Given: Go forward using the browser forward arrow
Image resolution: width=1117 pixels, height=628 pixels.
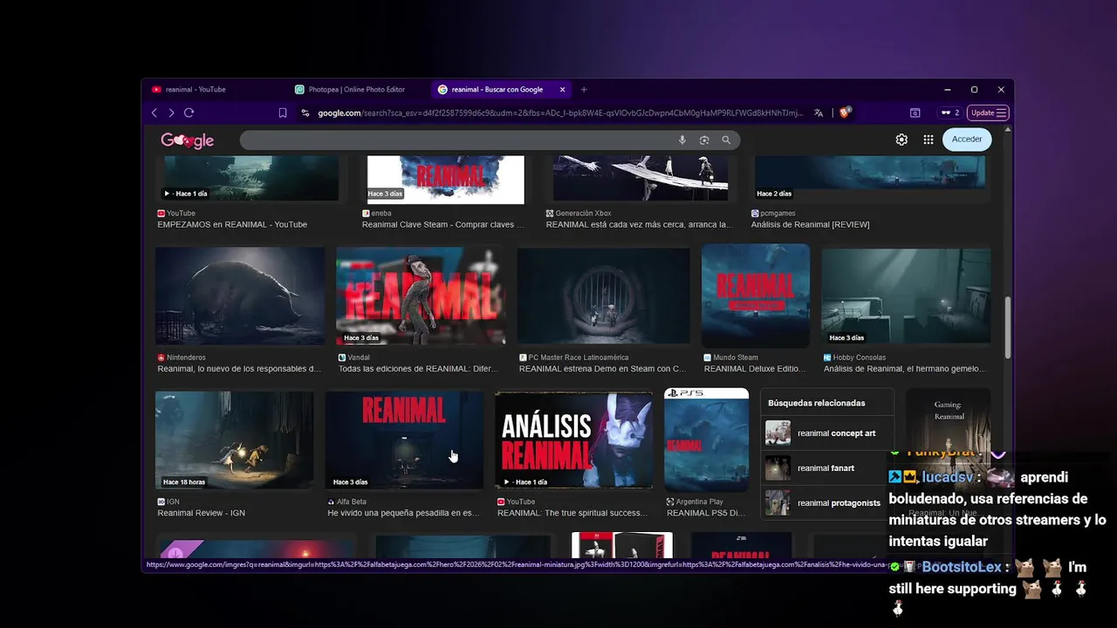Looking at the screenshot, I should click(171, 113).
